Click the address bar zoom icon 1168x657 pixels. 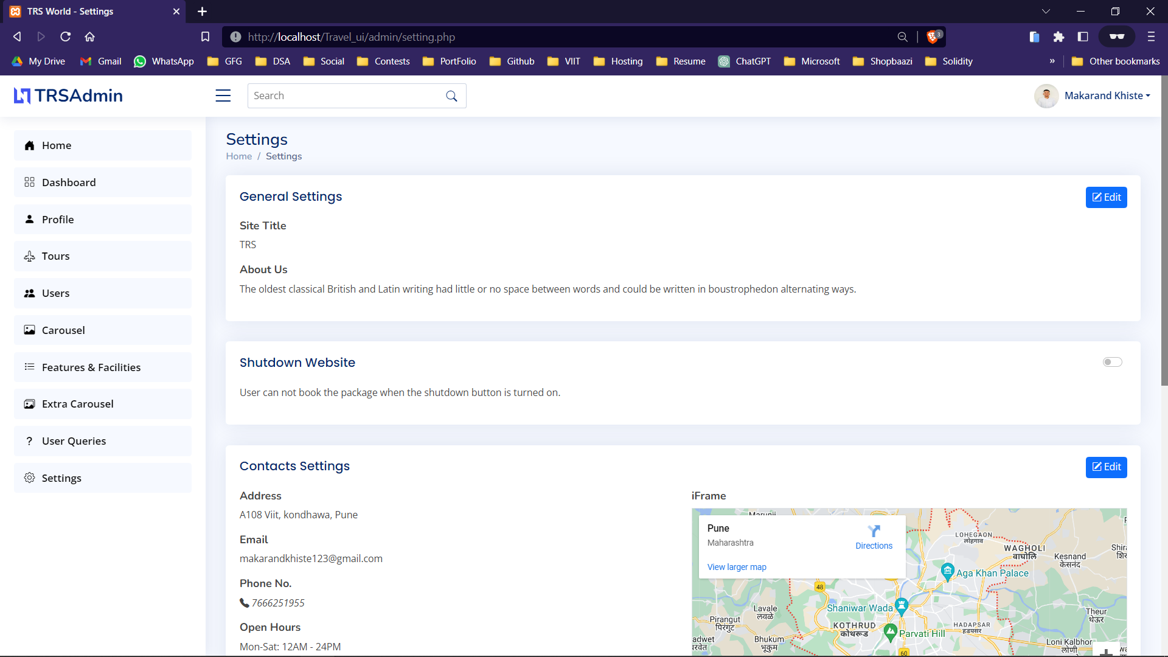pos(902,37)
